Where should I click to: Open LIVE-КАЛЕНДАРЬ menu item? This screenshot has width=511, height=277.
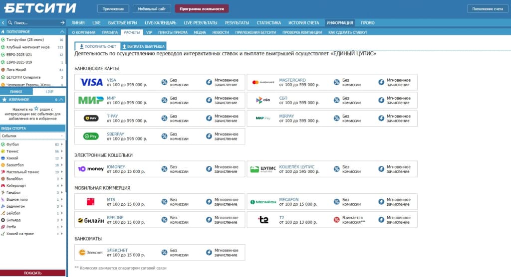pyautogui.click(x=160, y=23)
